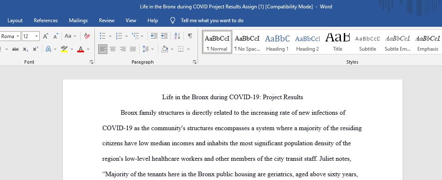Apply the Title style
442x180 pixels.
[x=338, y=42]
